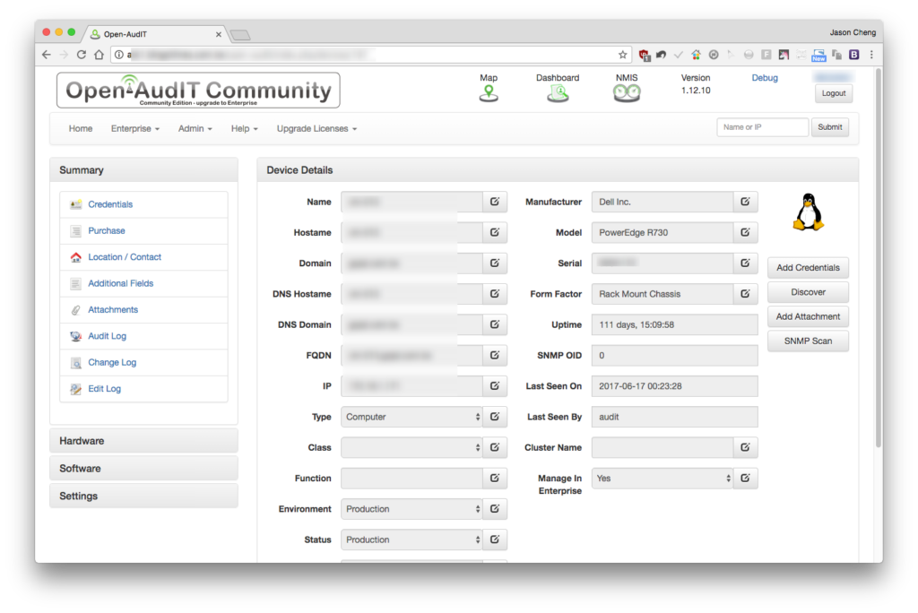Click edit icon beside Manufacturer field
The width and height of the screenshot is (918, 613).
pos(745,202)
